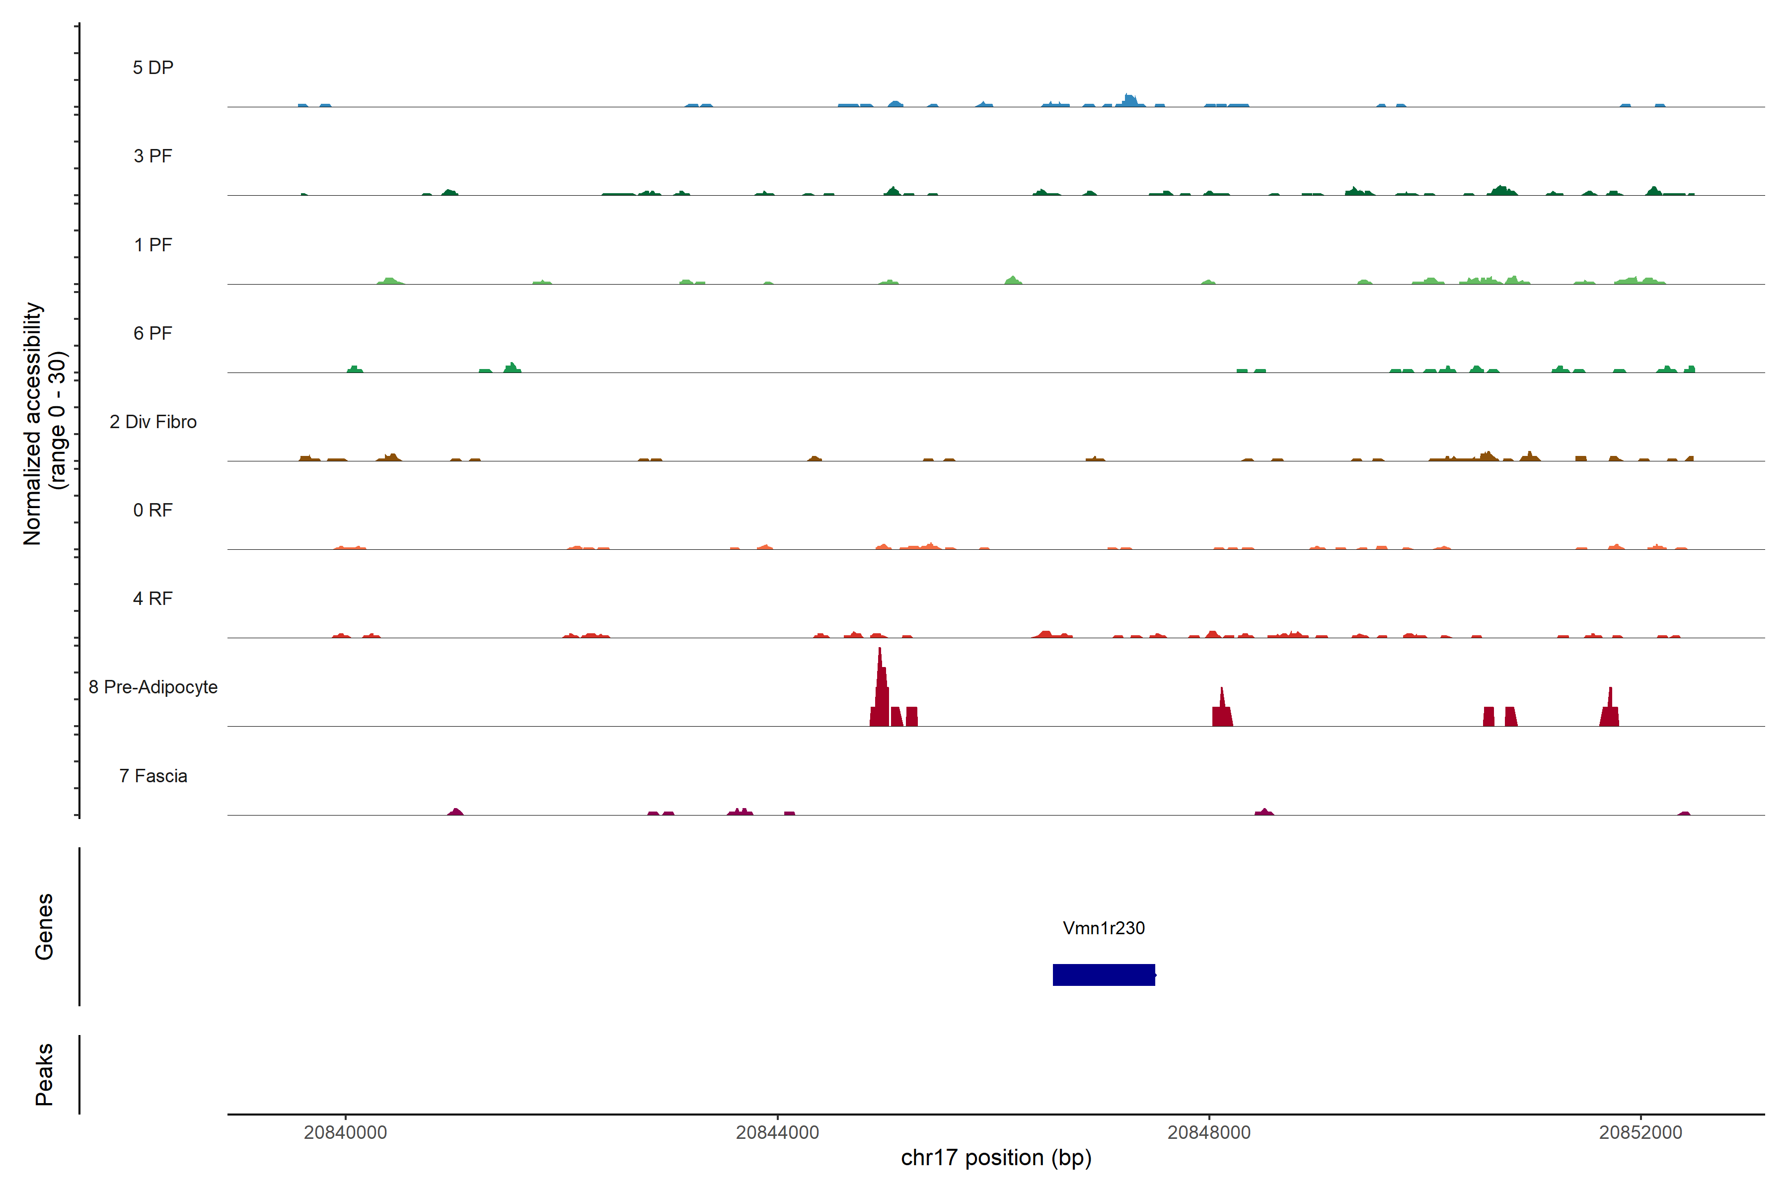
Task: Select the 7 Fascia track label
Action: tap(153, 775)
